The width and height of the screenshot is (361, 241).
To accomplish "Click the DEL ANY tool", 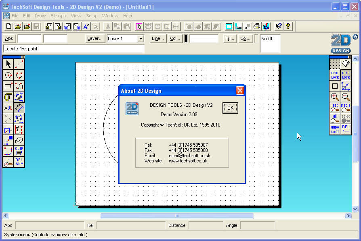I will (19, 162).
